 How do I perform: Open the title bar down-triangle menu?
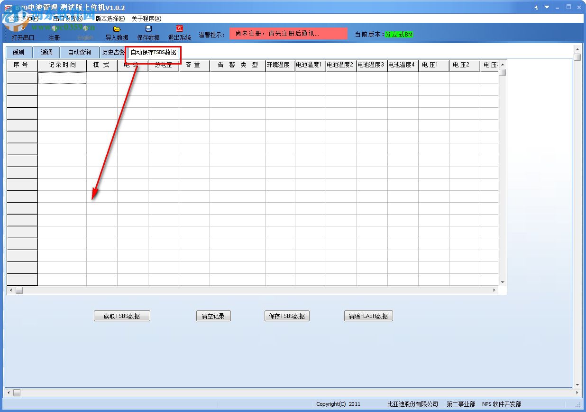pos(547,8)
